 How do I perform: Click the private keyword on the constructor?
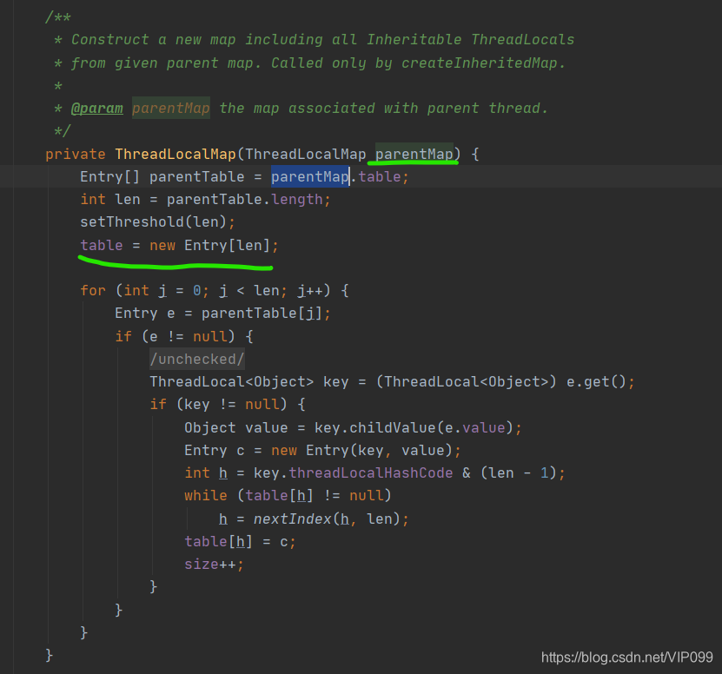click(74, 154)
